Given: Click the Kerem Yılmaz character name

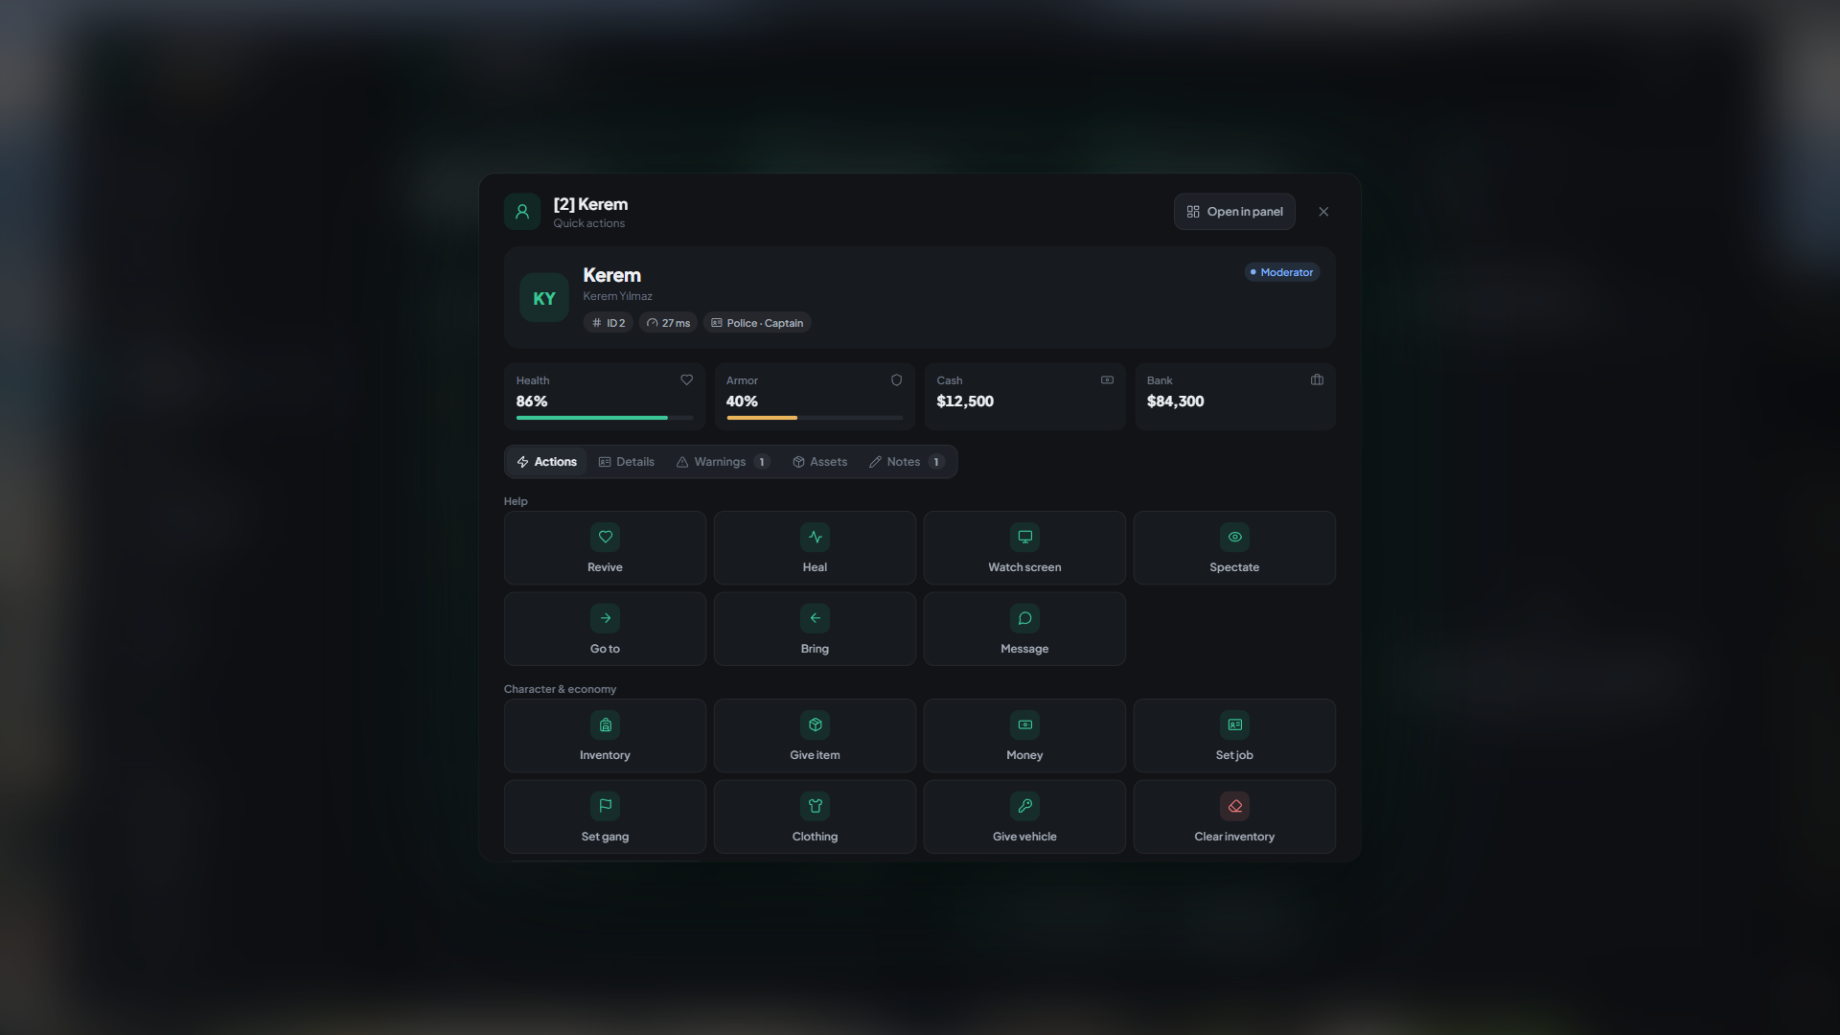Looking at the screenshot, I should coord(617,296).
